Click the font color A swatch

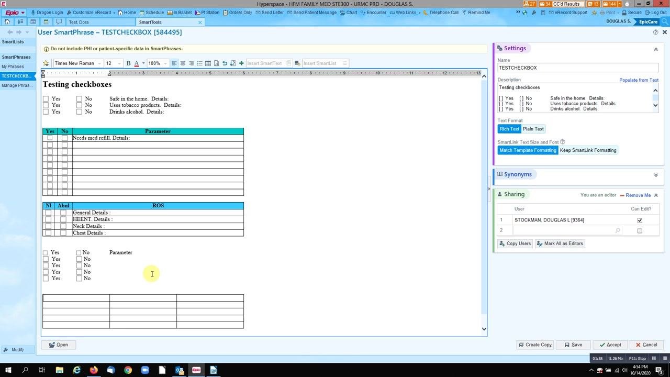[x=137, y=63]
